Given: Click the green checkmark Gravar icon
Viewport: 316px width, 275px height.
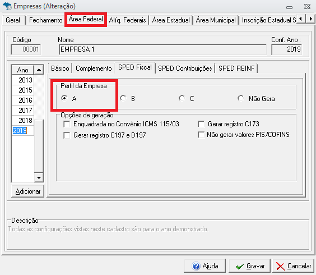Looking at the screenshot, I should click(239, 267).
